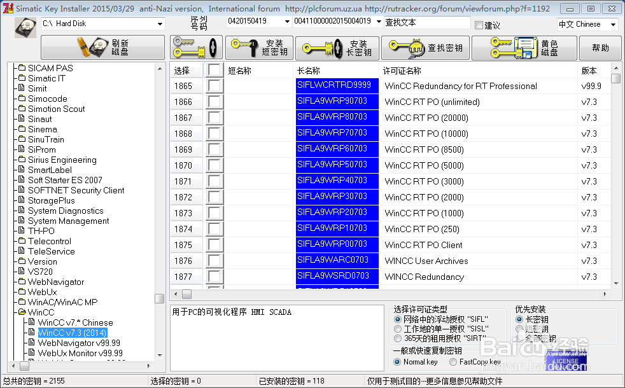Screen dimensions: 625x388
Task: Select WinCC v7.* Chinese item
Action: [75, 322]
